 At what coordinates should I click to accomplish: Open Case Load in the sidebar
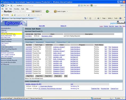pos(4,32)
